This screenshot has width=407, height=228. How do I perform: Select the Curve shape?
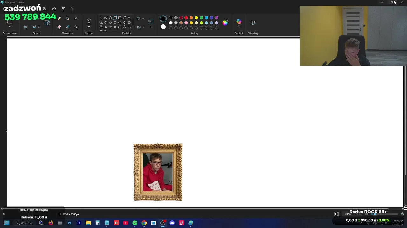pos(106,18)
